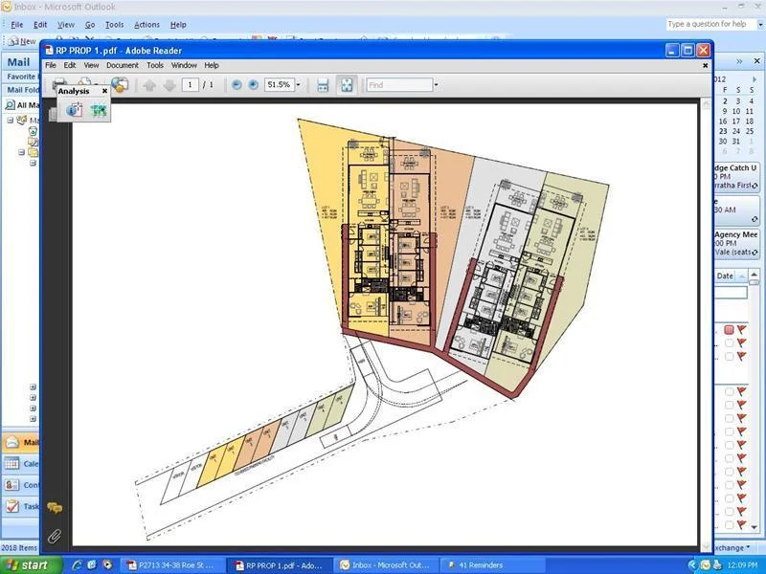Image resolution: width=766 pixels, height=574 pixels.
Task: Click the scrolling pages view icon
Action: (323, 85)
